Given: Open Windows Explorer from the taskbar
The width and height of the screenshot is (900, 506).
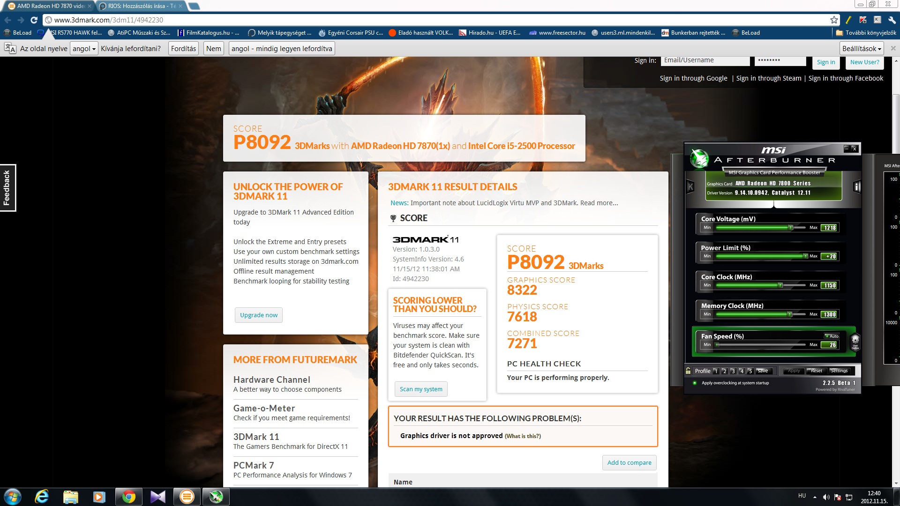Looking at the screenshot, I should coord(71,497).
